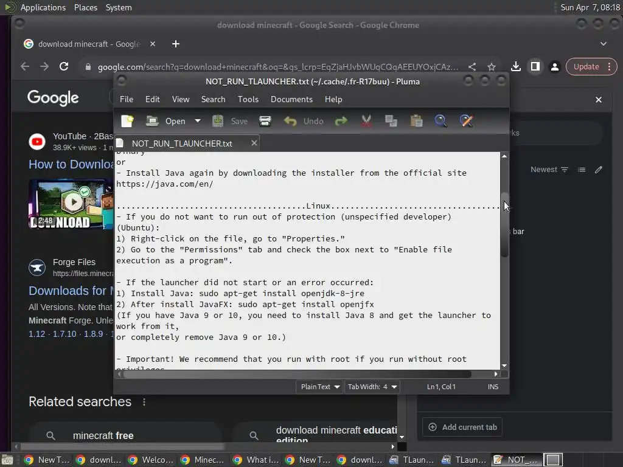Screen dimensions: 623x467
Task: Switch list view icon in side panel
Action: (582, 170)
